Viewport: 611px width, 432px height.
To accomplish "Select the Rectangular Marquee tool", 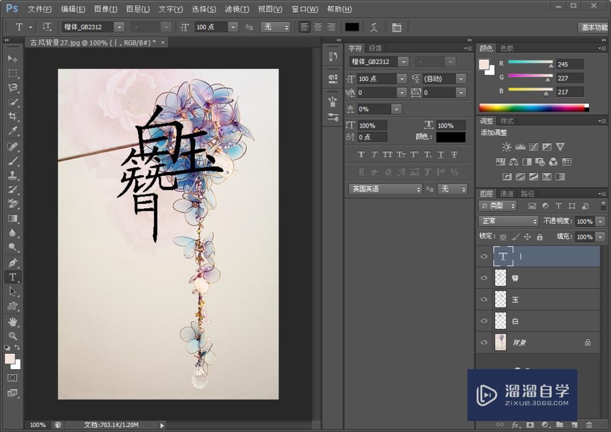I will [12, 73].
